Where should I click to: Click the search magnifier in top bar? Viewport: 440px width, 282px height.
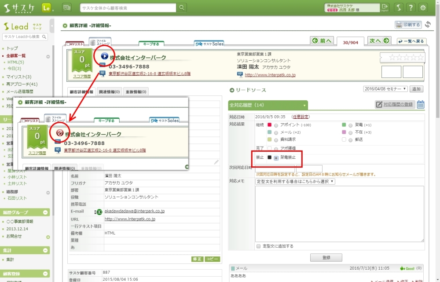[x=182, y=8]
